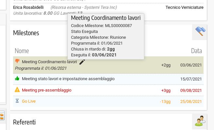Click the blue flag Milestones icon
Screen dimensions: 214x130
(200, 31)
